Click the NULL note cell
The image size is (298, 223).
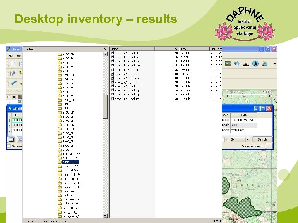point(244,125)
